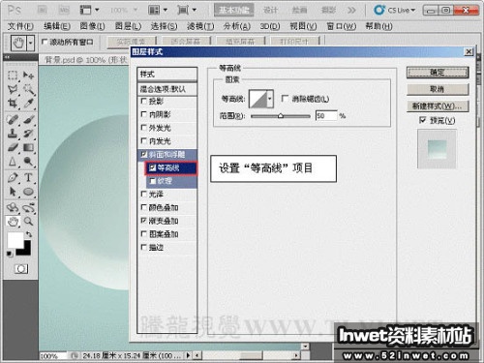
Task: Uncheck the 预览 preview checkbox
Action: 422,120
